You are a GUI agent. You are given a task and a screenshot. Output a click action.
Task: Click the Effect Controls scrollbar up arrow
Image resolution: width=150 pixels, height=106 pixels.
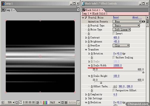(147, 25)
